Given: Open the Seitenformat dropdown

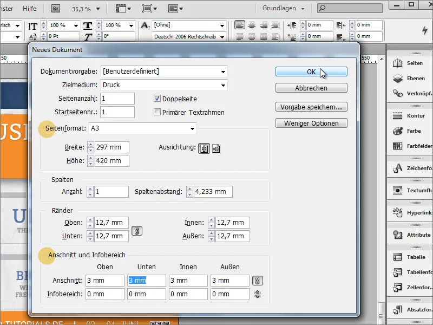Looking at the screenshot, I should [142, 128].
